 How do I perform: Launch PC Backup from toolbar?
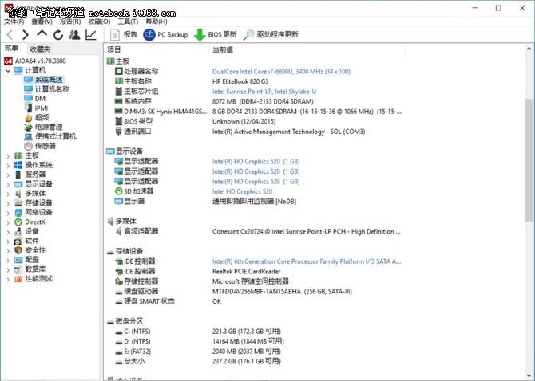[165, 34]
